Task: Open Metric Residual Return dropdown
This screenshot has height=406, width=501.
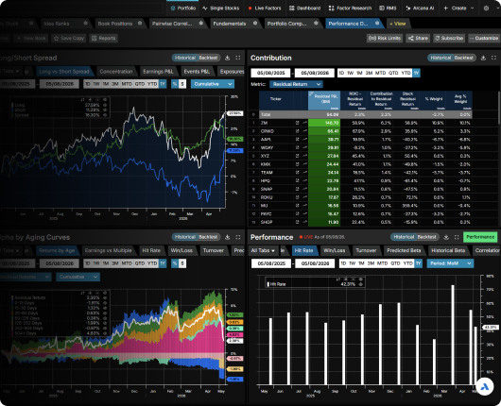Action: point(296,84)
